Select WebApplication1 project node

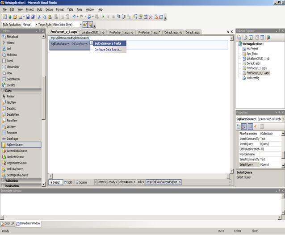coord(253,44)
